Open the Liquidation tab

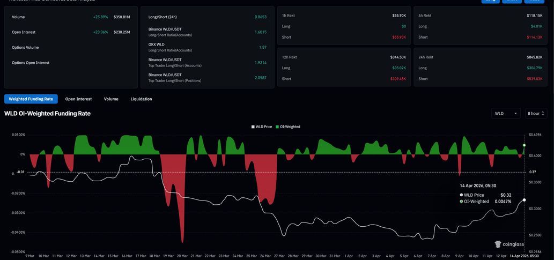tap(141, 99)
